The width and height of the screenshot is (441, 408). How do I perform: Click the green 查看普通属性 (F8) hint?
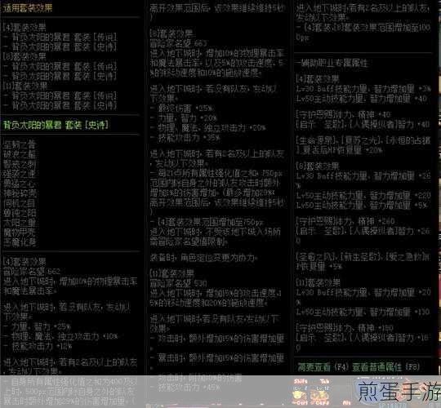[385, 367]
